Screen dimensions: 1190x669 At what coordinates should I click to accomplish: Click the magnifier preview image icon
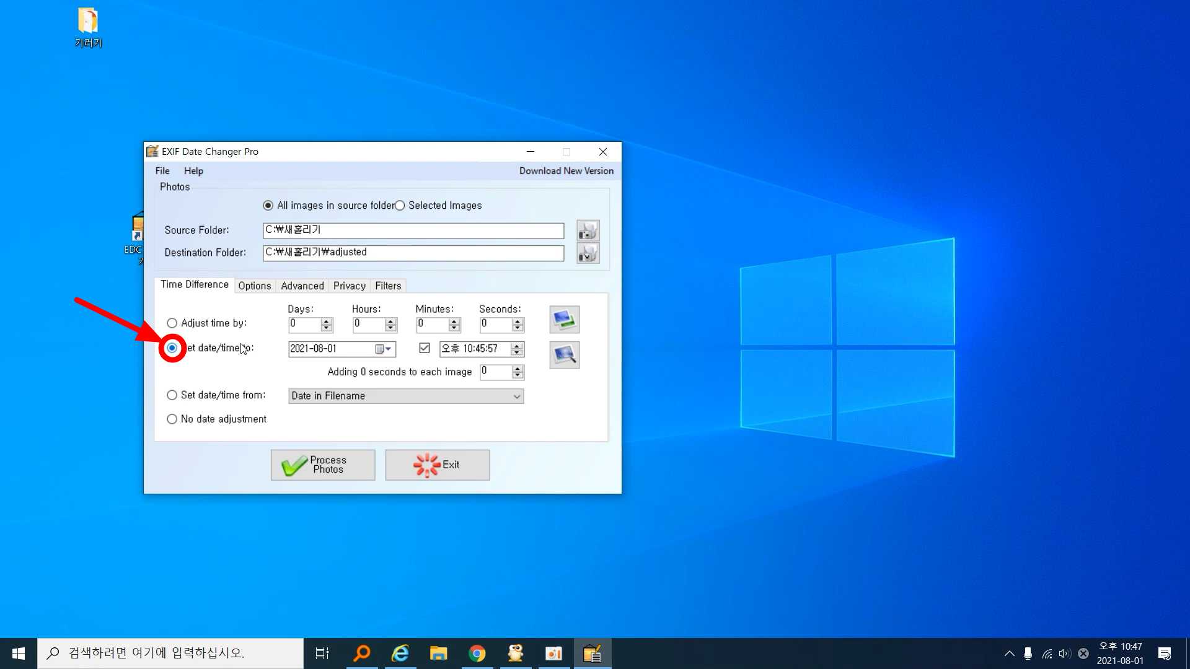564,355
